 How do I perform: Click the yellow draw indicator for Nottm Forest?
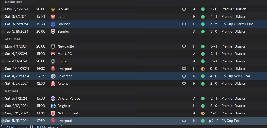click(203, 113)
